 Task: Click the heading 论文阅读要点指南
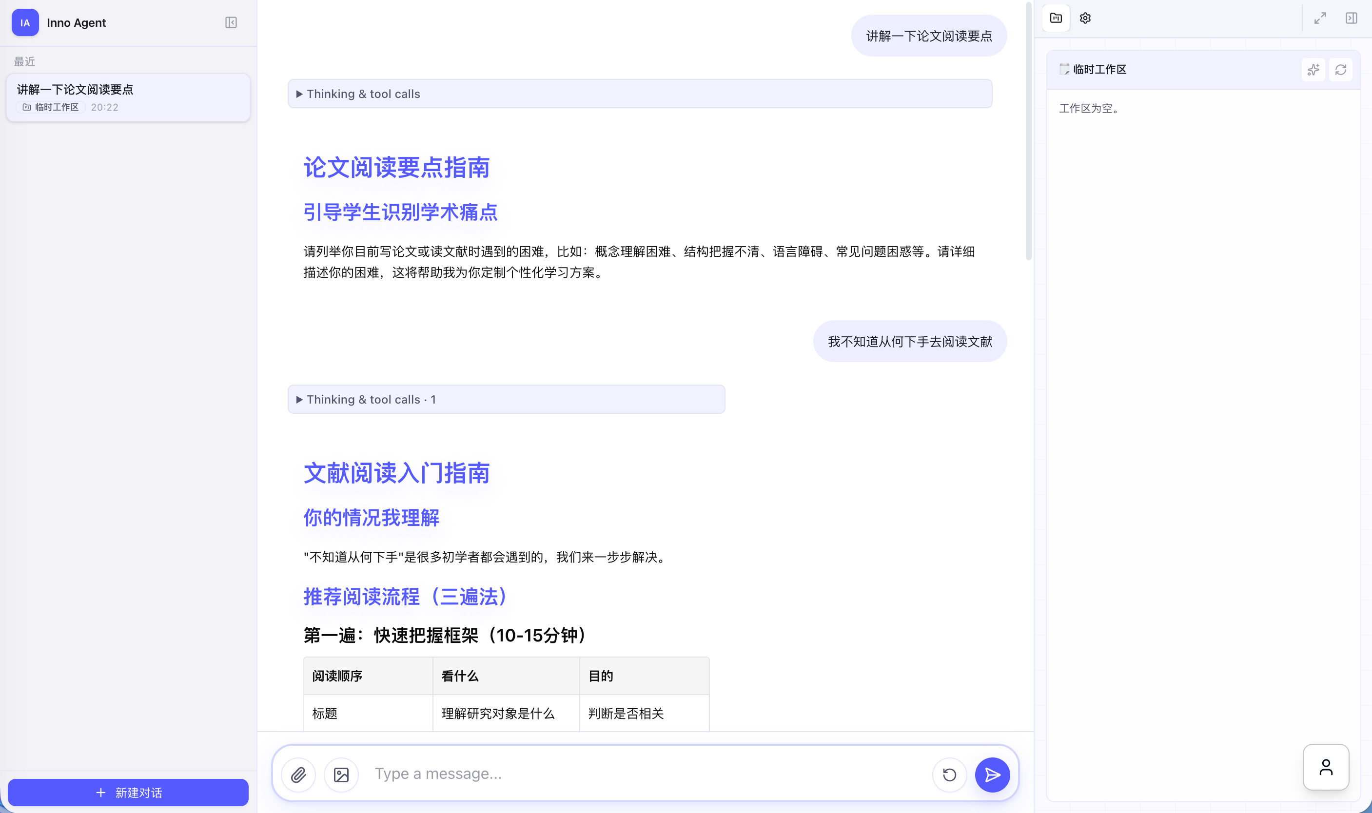coord(396,167)
